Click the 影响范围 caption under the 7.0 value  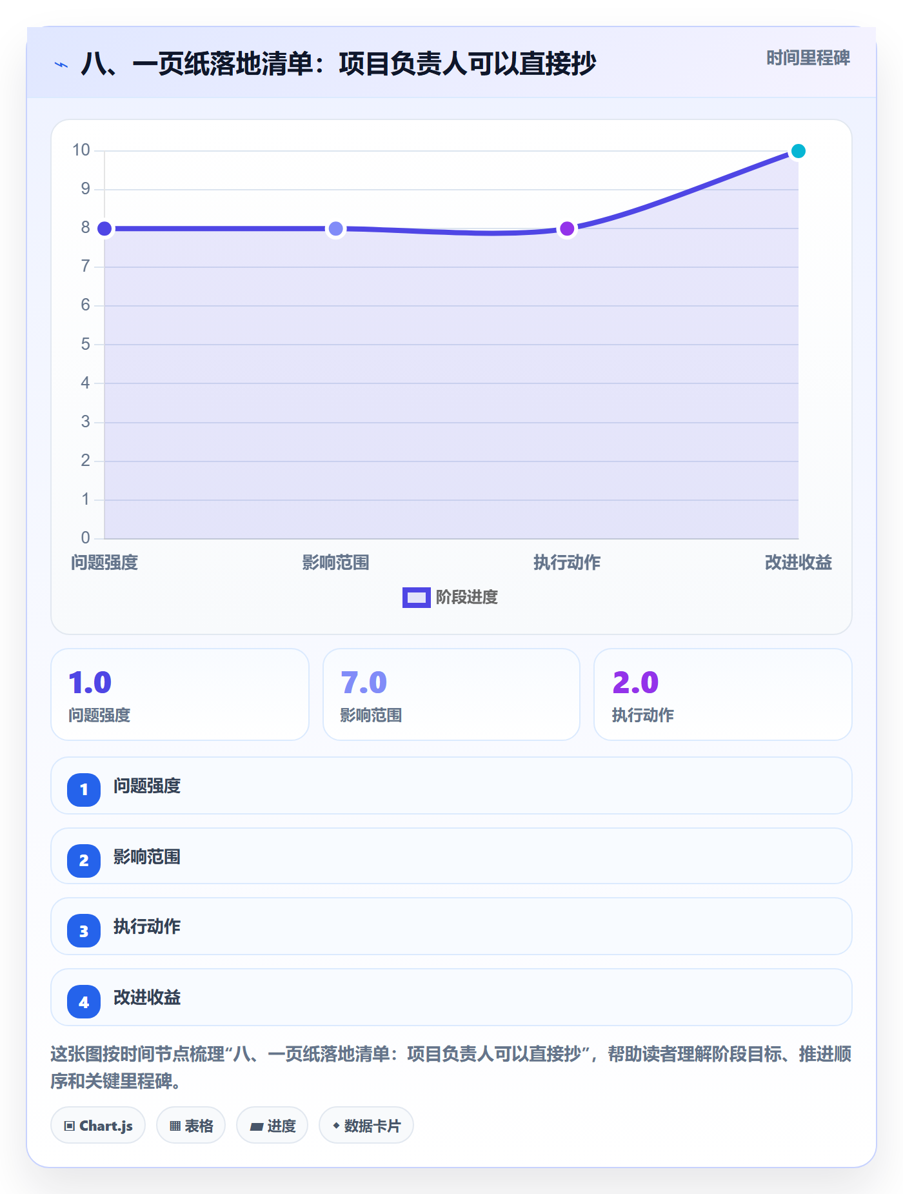pos(372,715)
